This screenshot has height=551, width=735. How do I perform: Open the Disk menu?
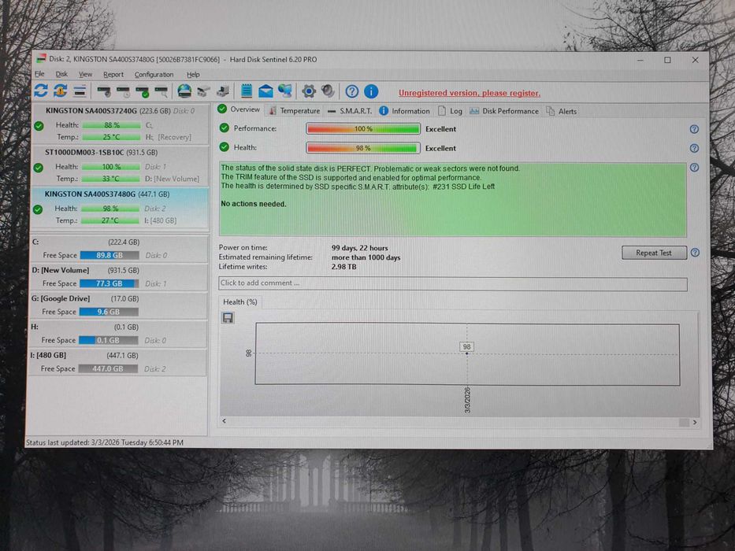pyautogui.click(x=61, y=74)
